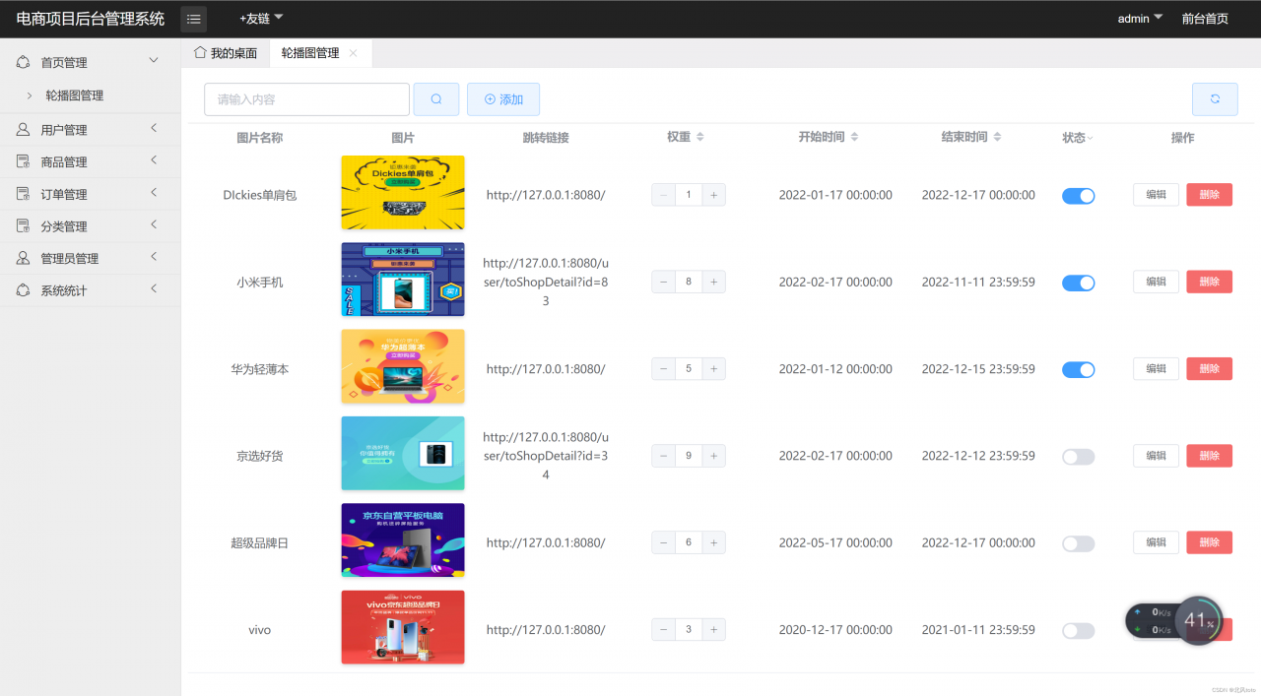This screenshot has height=696, width=1261.
Task: Decrease weight for DIckies单肩包 row
Action: [664, 195]
